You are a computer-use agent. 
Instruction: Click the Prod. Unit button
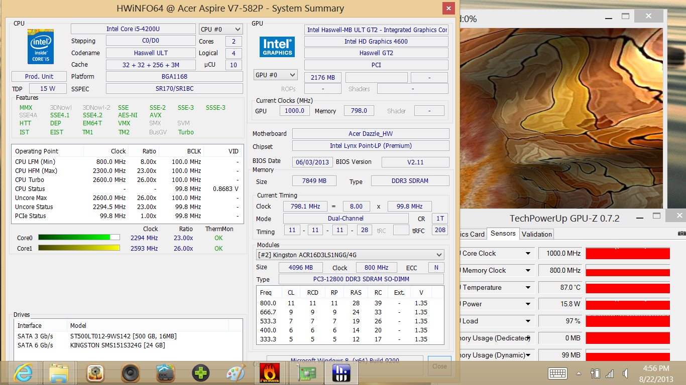(x=39, y=77)
